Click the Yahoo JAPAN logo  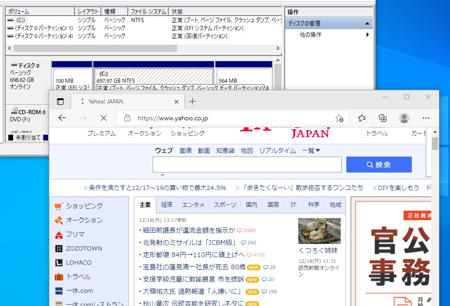tap(285, 133)
